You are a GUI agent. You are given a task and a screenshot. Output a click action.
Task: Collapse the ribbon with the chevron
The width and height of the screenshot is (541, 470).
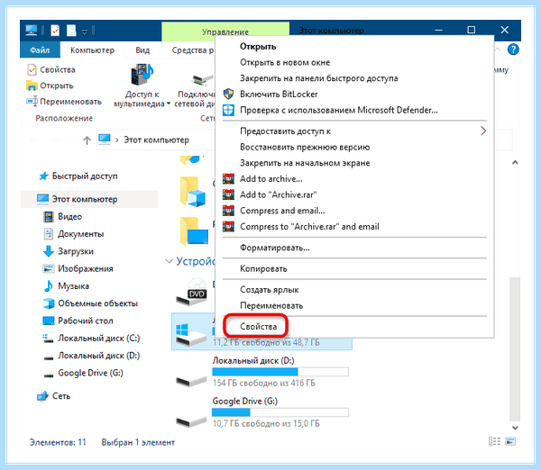point(498,50)
